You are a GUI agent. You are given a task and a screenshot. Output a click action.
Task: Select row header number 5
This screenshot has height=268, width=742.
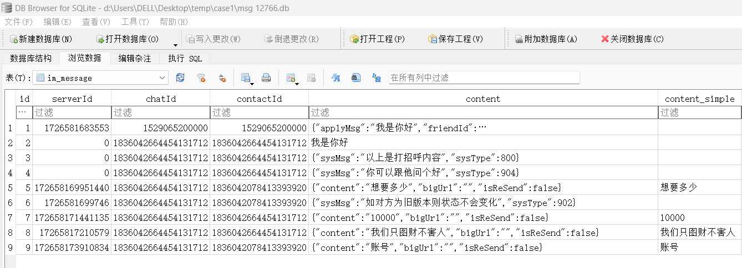coord(10,188)
